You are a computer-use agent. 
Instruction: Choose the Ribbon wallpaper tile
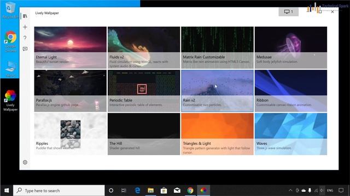291,91
